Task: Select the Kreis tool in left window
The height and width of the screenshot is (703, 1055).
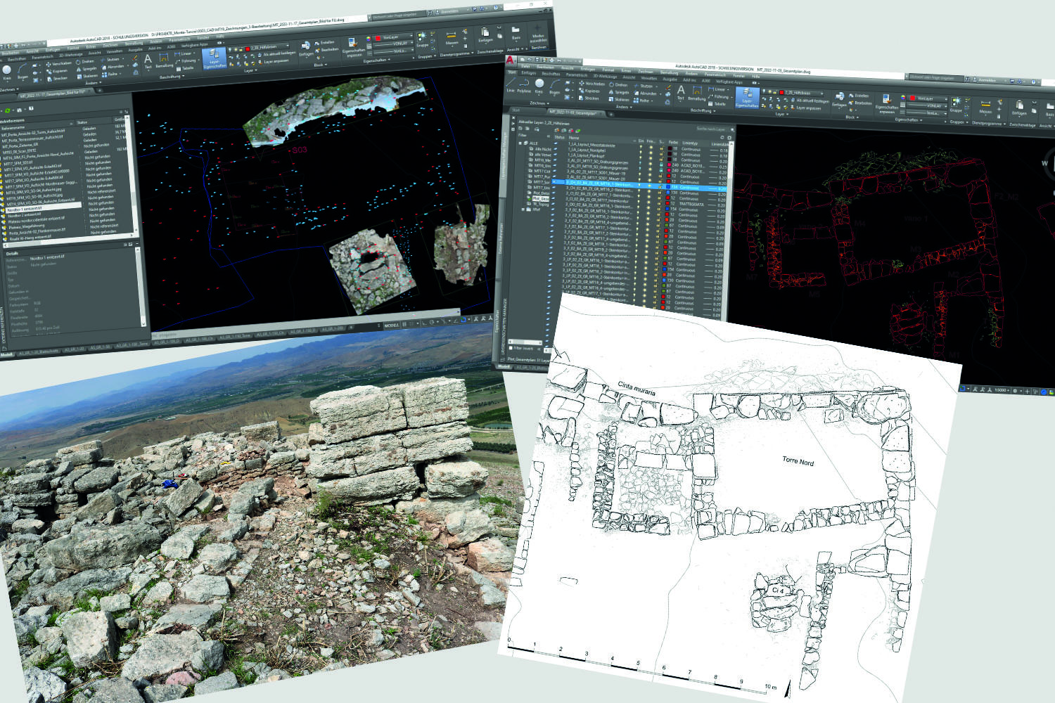Action: click(6, 73)
